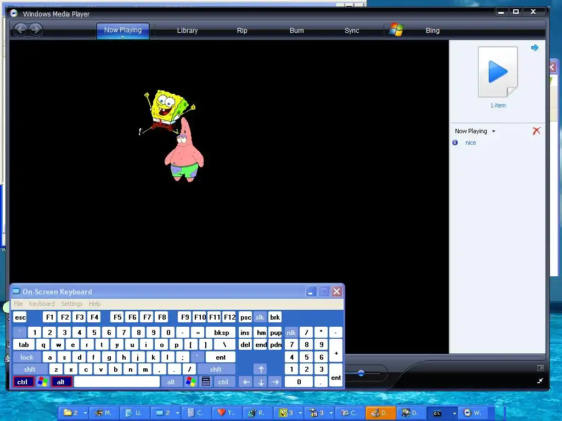Viewport: 562px width, 421px height.
Task: Click the main ent key next to apostrophe
Action: click(x=221, y=357)
